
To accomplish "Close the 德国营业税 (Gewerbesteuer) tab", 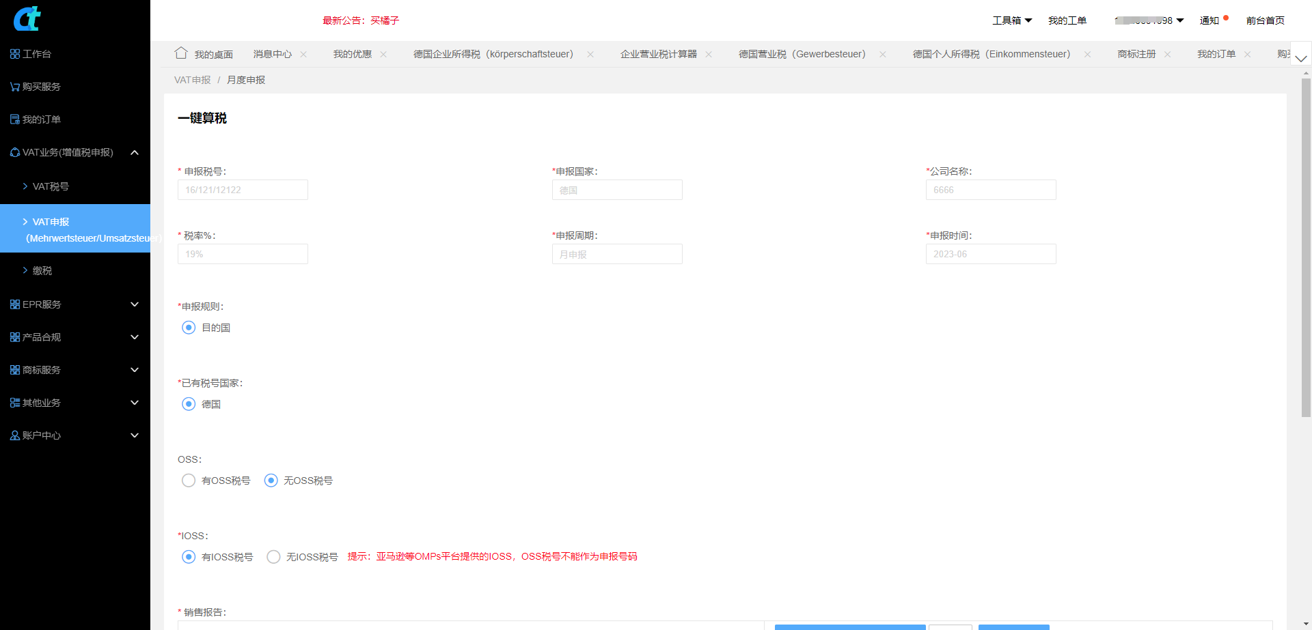I will pos(883,55).
